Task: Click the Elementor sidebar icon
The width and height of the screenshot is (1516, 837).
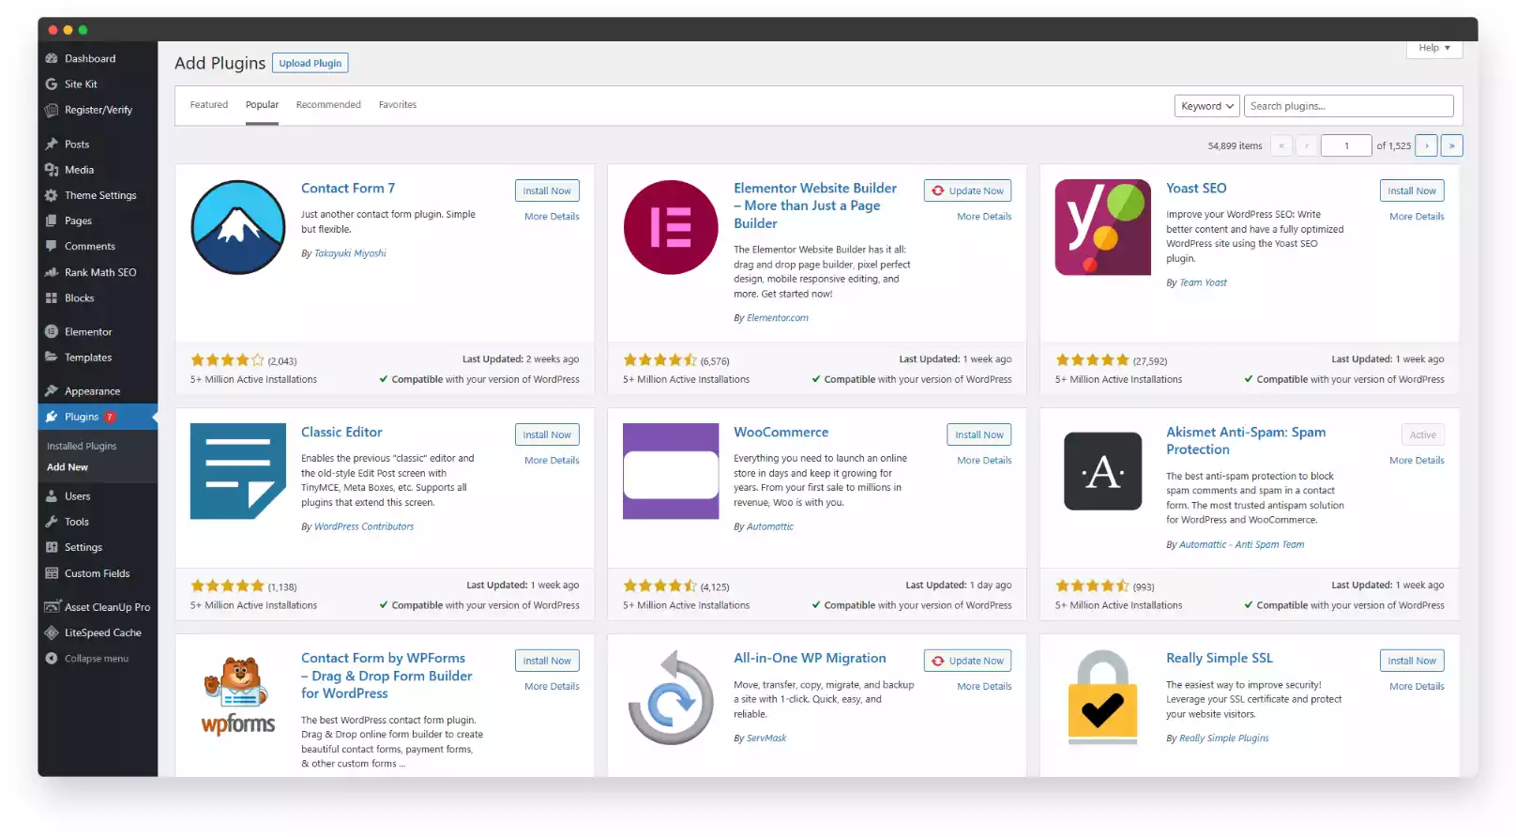Action: point(52,332)
